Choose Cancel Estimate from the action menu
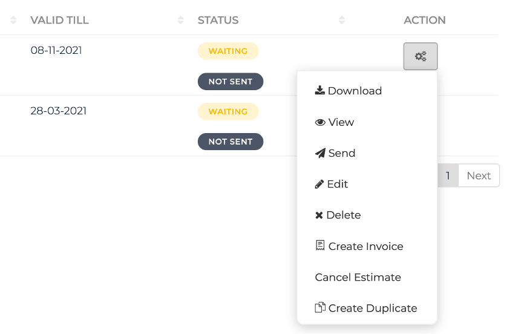The height and width of the screenshot is (334, 524). 358,277
